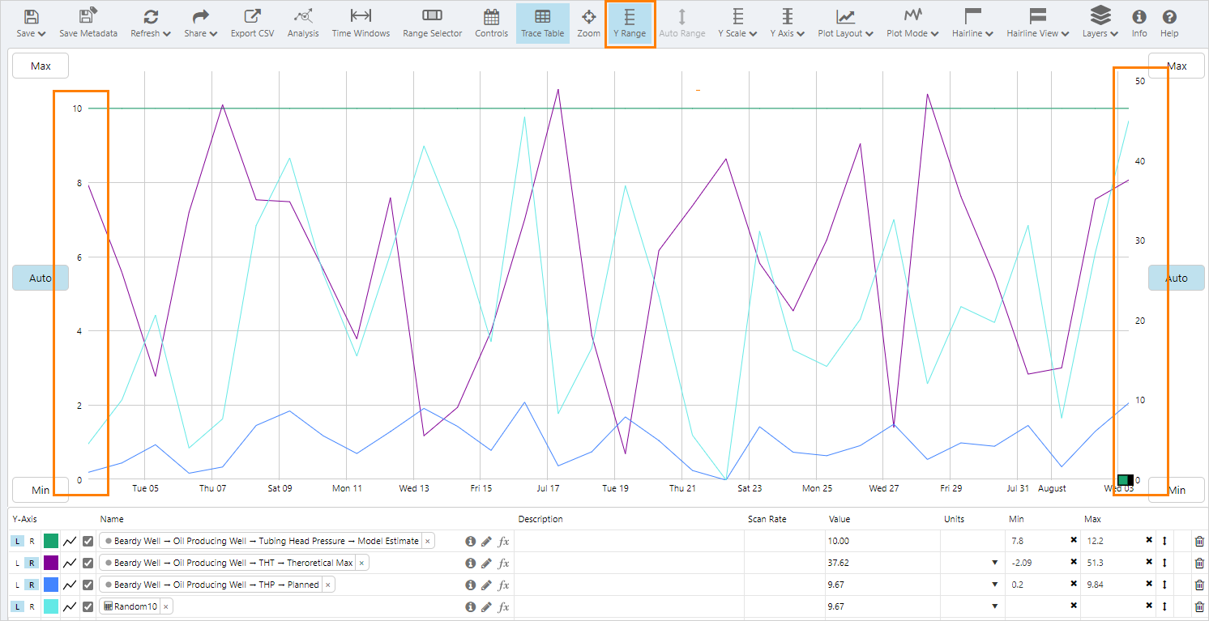Select the Y Range toolbar item
Viewport: 1209px width, 621px height.
point(630,23)
